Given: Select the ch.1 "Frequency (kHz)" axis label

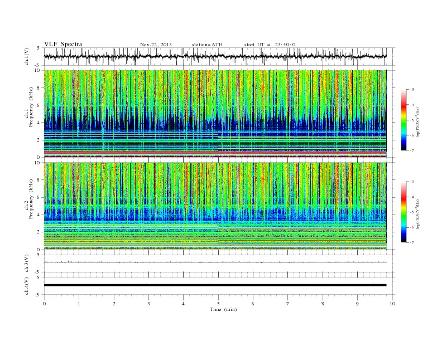Looking at the screenshot, I should (31, 107).
